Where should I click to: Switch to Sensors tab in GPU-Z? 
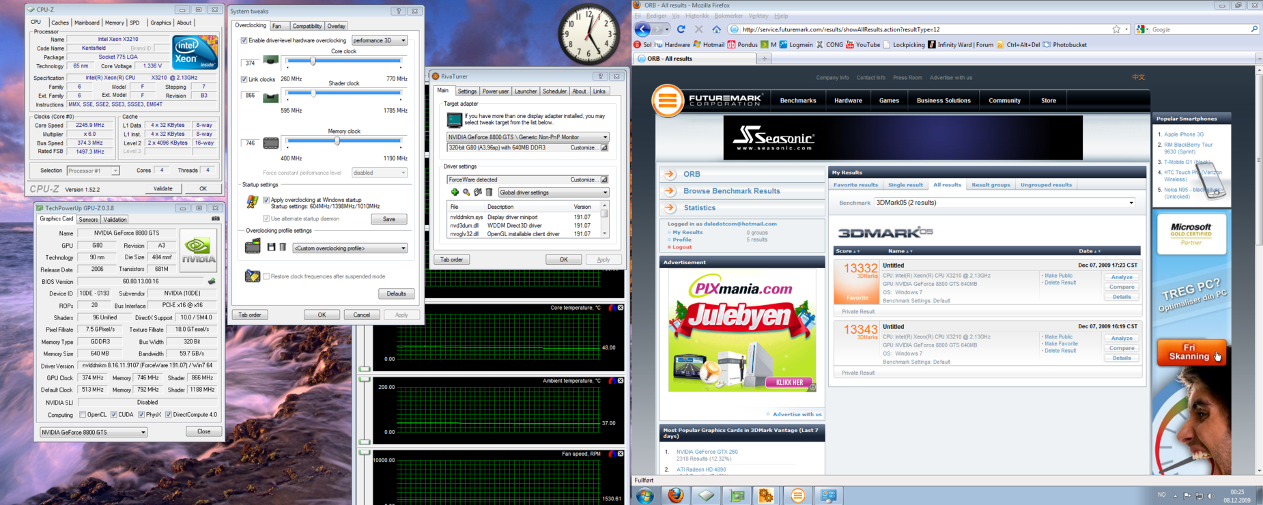88,220
